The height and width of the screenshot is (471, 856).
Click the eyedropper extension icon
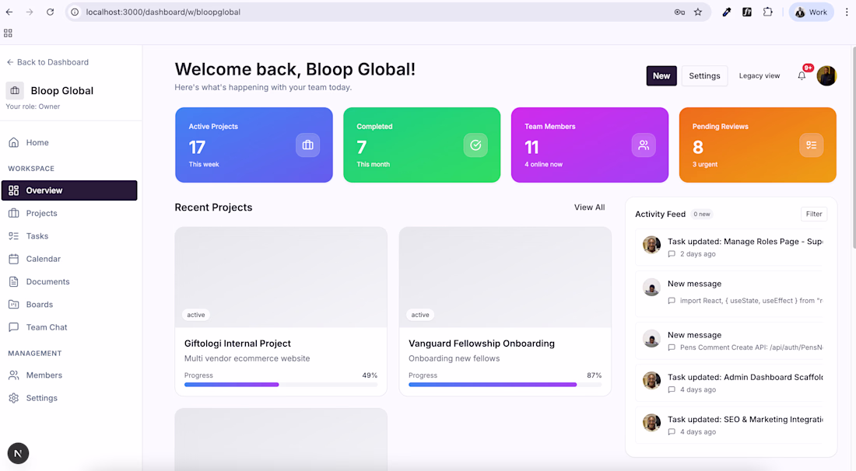[727, 12]
